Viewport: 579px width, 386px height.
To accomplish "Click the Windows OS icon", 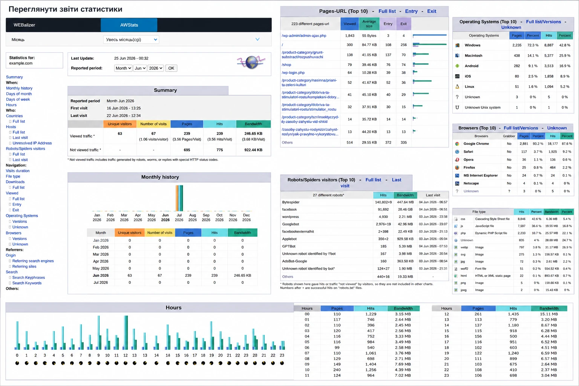I will (457, 45).
